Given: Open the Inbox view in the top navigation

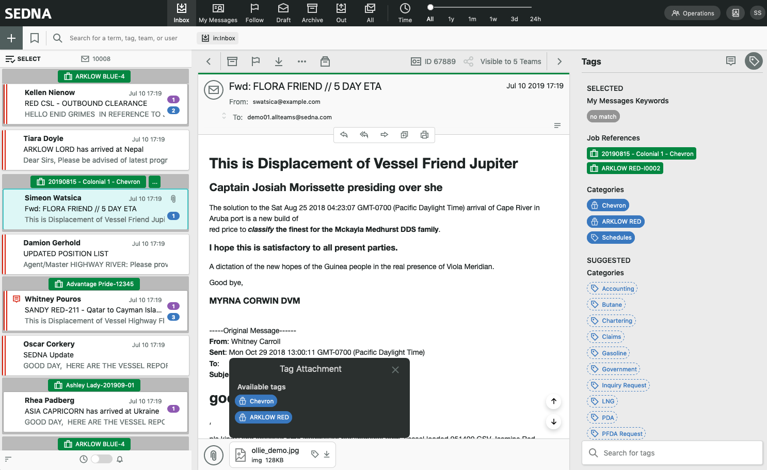Looking at the screenshot, I should click(x=181, y=13).
